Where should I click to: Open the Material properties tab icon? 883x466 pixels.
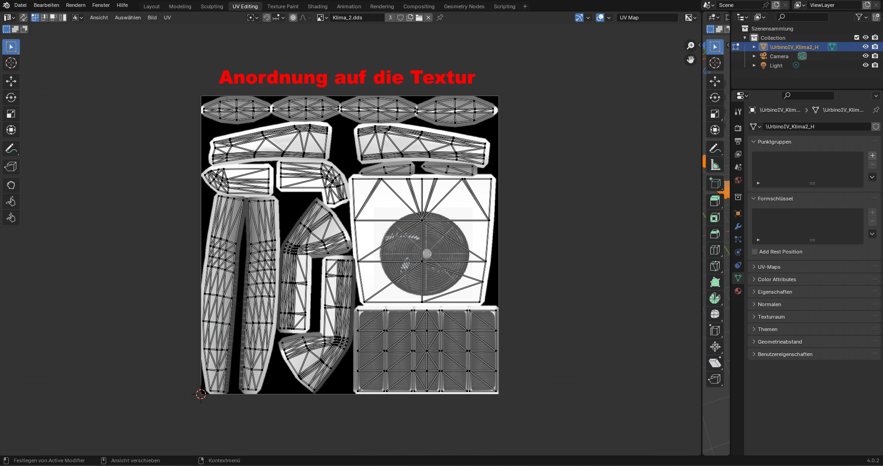738,291
